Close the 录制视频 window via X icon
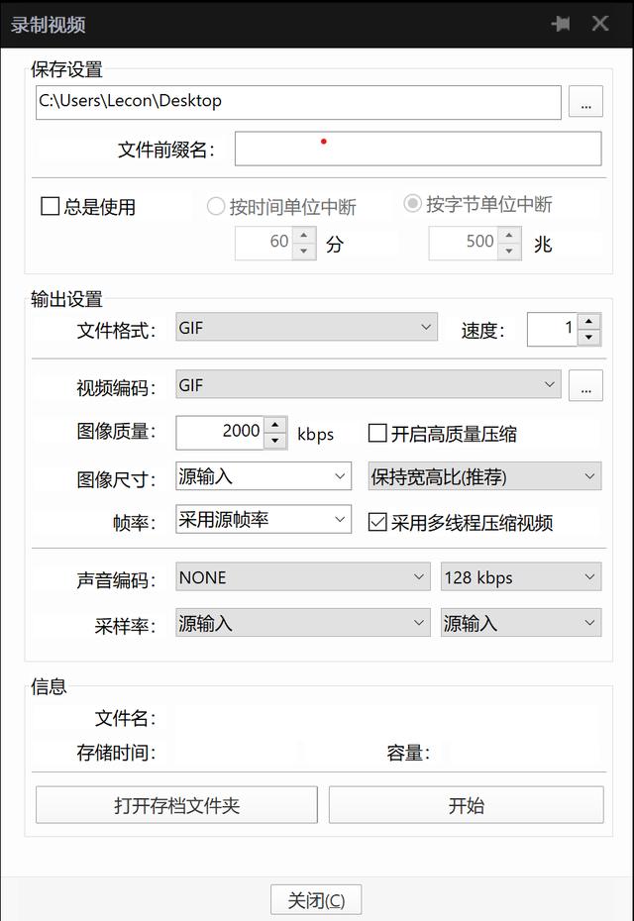Image resolution: width=634 pixels, height=921 pixels. click(x=600, y=24)
